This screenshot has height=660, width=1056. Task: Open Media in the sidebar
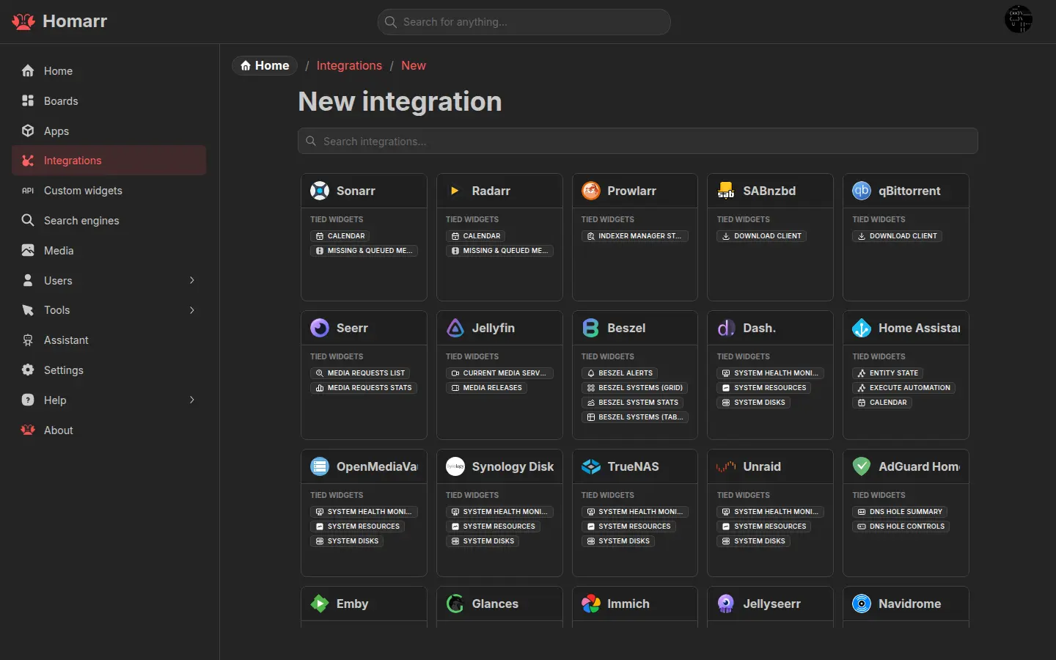click(x=109, y=251)
